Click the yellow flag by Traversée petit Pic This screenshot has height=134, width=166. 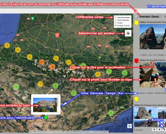coord(136,23)
